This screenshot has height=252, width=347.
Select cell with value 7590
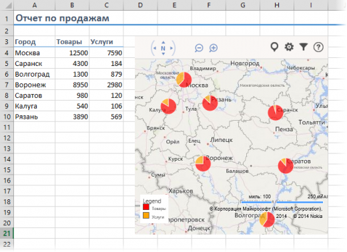(x=106, y=53)
